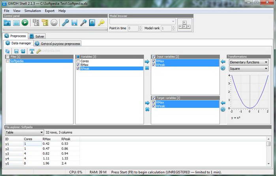276x176 pixels.
Task: Click the yellow key icon in Control panel
Action: click(x=101, y=23)
